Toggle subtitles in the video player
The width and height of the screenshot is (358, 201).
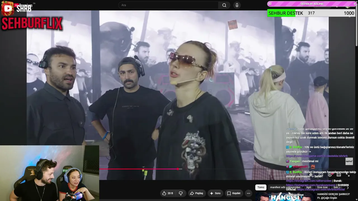pos(321,175)
